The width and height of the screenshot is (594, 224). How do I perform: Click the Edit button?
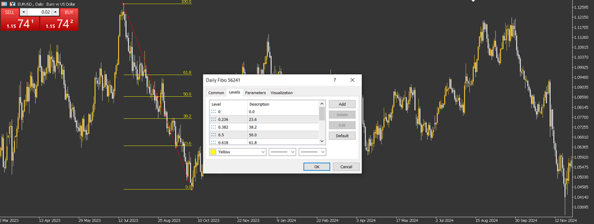point(342,125)
